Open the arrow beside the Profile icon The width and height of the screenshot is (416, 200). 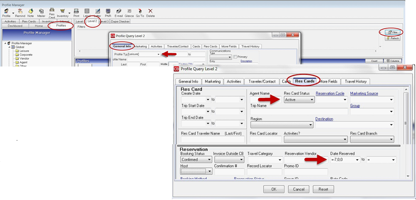click(x=13, y=12)
